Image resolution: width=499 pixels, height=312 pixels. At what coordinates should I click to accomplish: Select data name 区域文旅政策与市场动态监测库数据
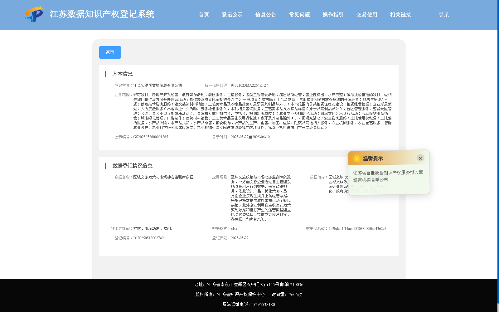163,177
